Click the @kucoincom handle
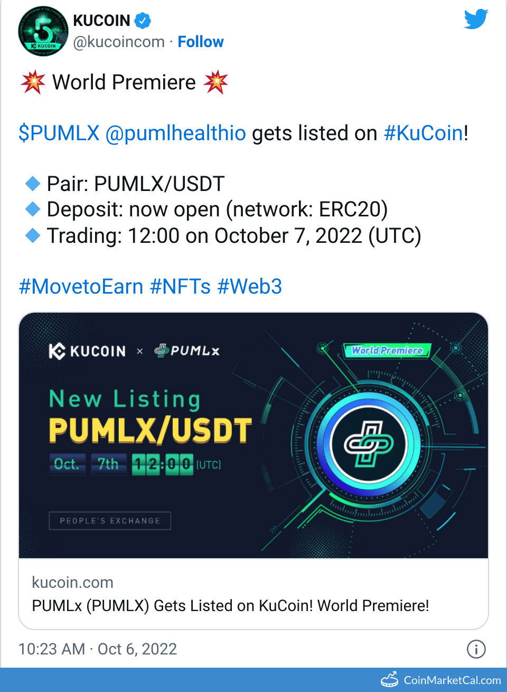This screenshot has width=507, height=692. tap(119, 42)
